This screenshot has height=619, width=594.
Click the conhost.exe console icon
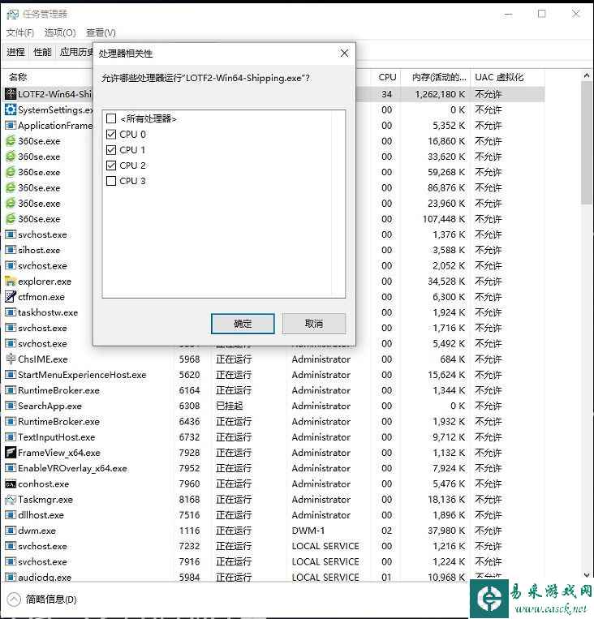pyautogui.click(x=11, y=484)
